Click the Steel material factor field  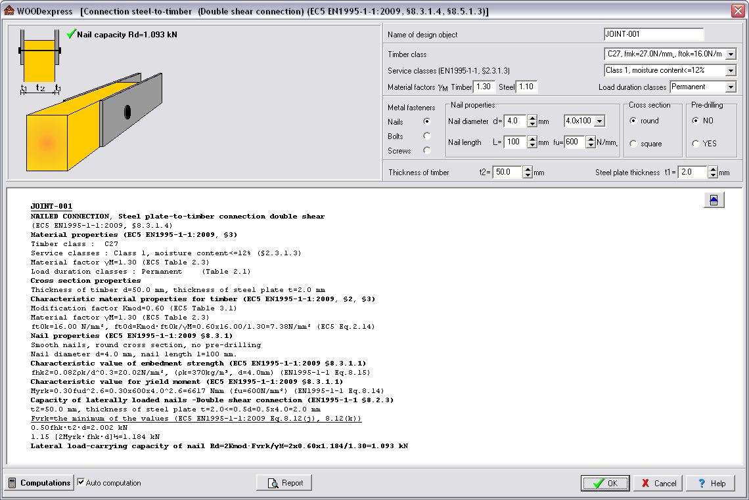pos(528,87)
